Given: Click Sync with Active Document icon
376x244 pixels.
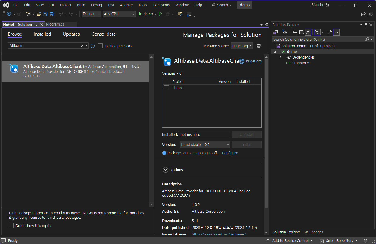Looking at the screenshot, I should pos(295,32).
